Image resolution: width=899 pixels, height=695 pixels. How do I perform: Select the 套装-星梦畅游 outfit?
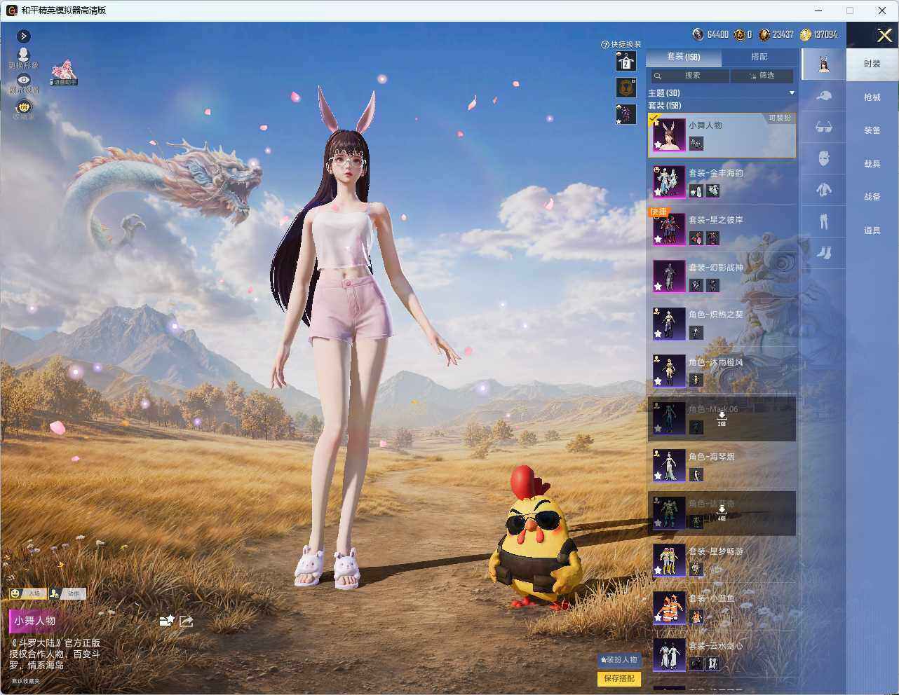pos(722,560)
